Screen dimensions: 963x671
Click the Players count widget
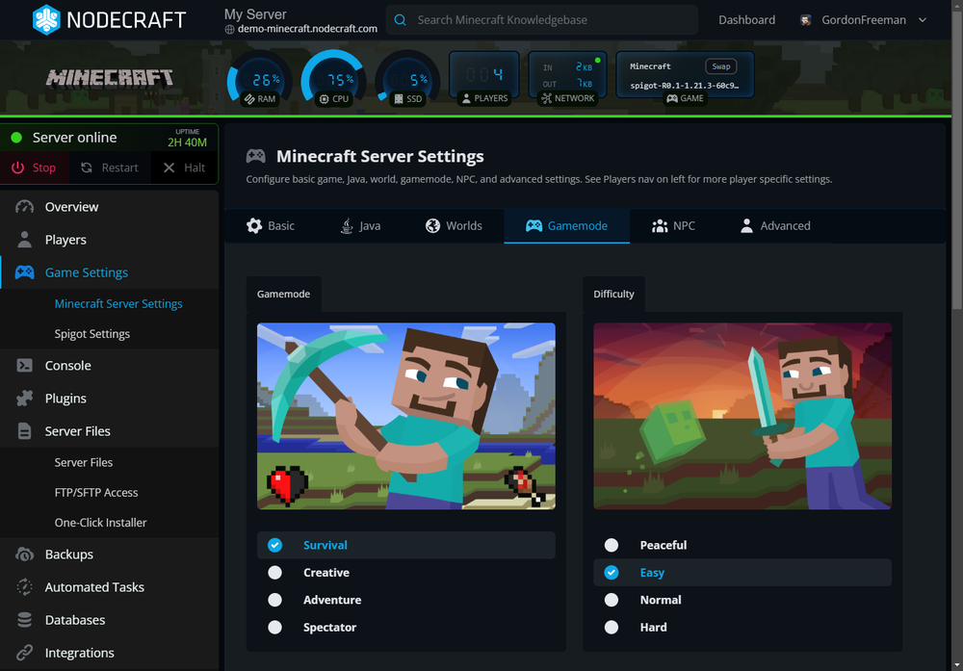[x=484, y=77]
